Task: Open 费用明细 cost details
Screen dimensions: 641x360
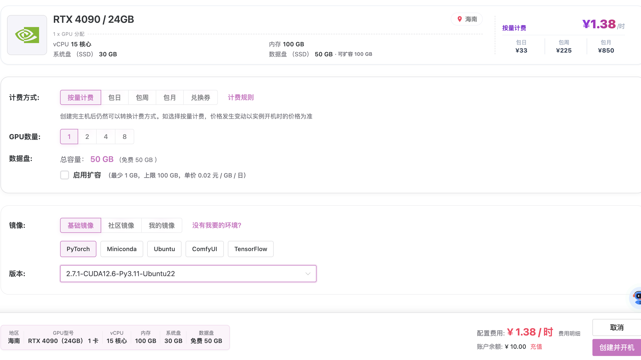Action: [x=569, y=333]
